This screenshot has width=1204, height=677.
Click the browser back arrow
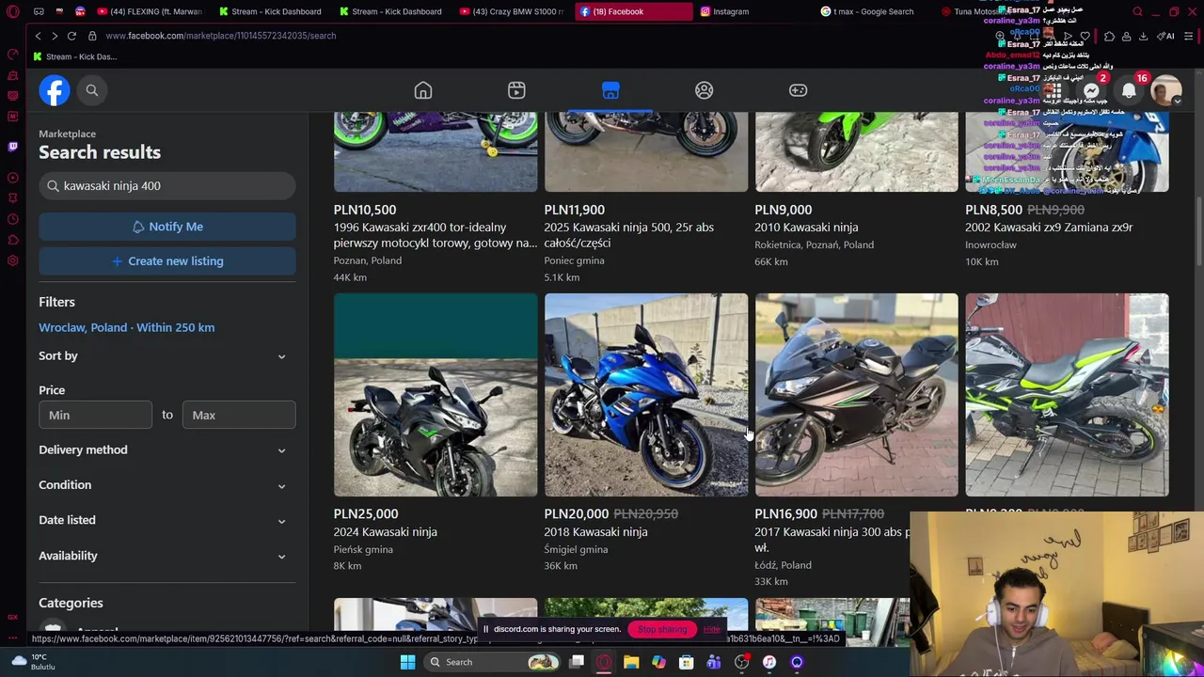(x=38, y=36)
